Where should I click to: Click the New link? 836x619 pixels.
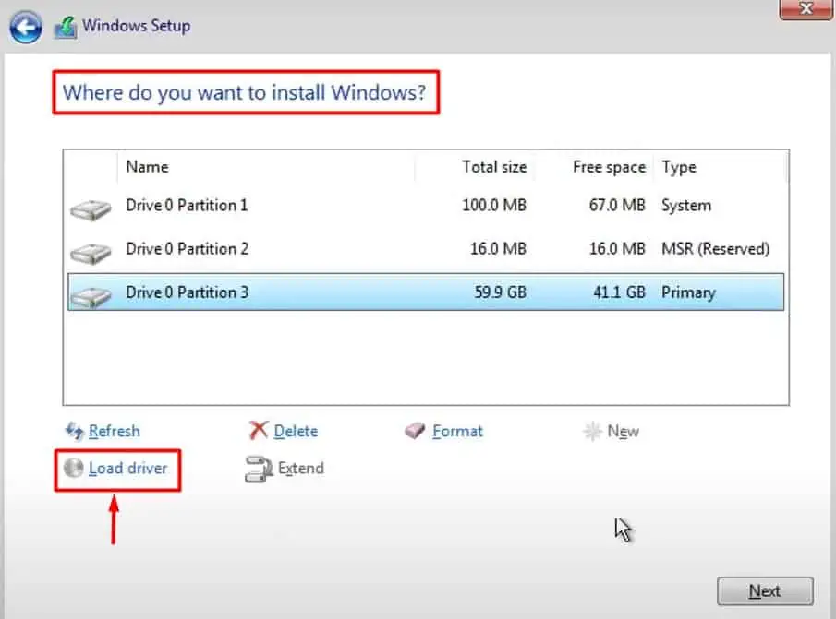click(x=623, y=431)
